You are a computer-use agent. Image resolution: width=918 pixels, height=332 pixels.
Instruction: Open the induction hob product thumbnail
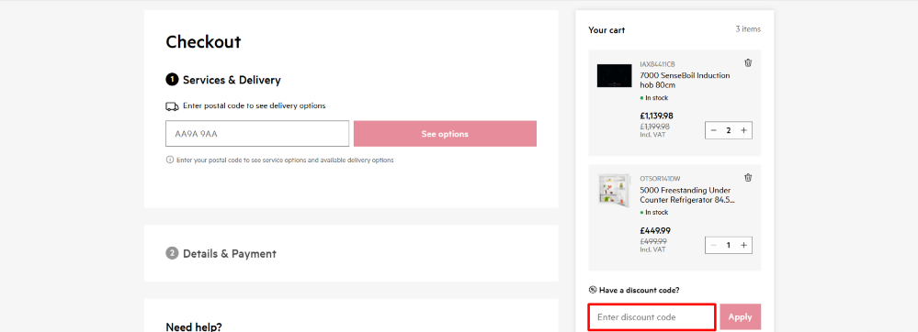pyautogui.click(x=614, y=76)
